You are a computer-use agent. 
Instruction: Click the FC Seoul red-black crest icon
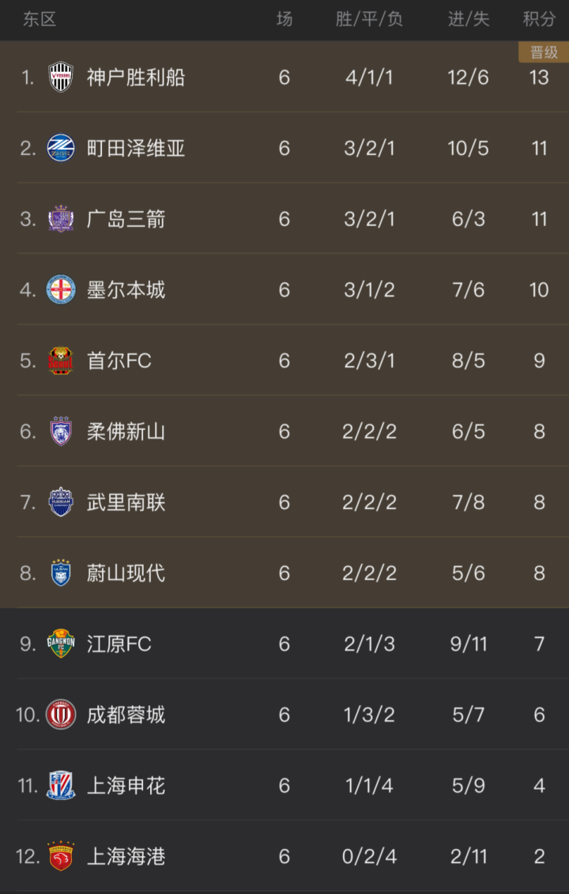[x=61, y=360]
